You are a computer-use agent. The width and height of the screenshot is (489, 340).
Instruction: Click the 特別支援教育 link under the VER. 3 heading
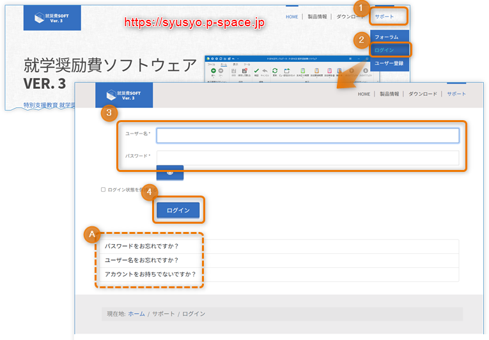click(41, 105)
